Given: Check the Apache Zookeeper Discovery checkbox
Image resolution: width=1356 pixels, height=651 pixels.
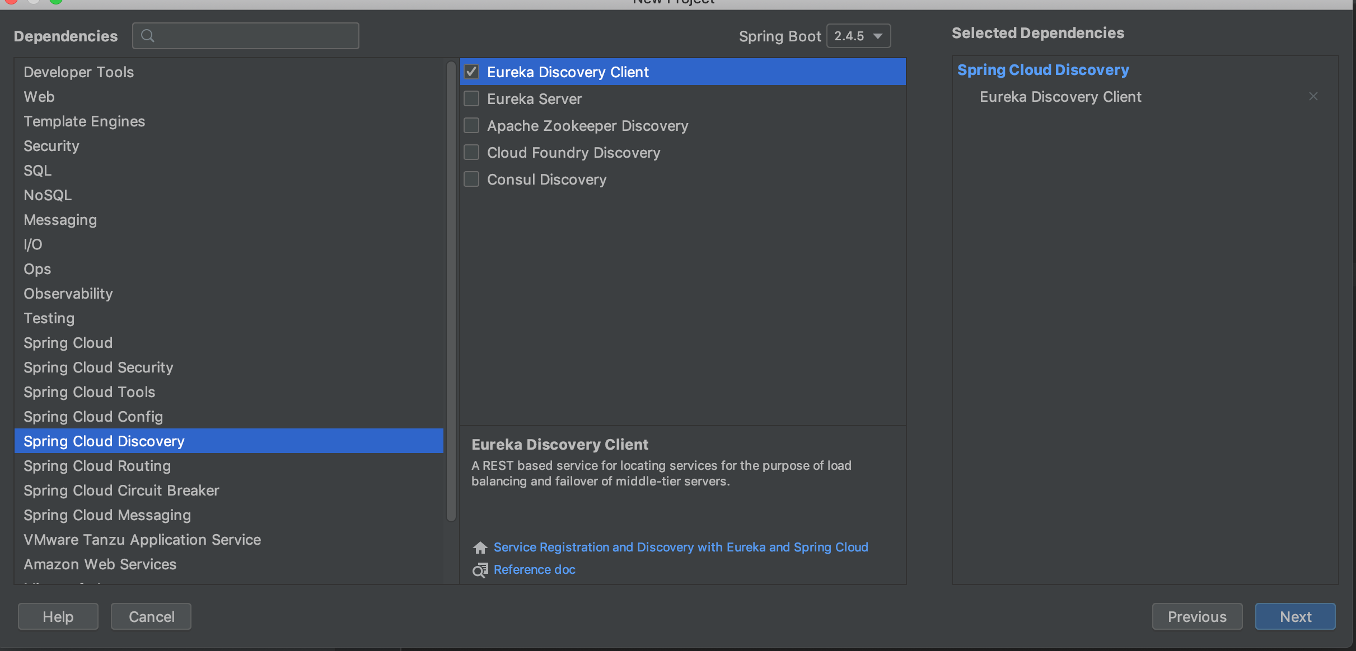Looking at the screenshot, I should [471, 126].
